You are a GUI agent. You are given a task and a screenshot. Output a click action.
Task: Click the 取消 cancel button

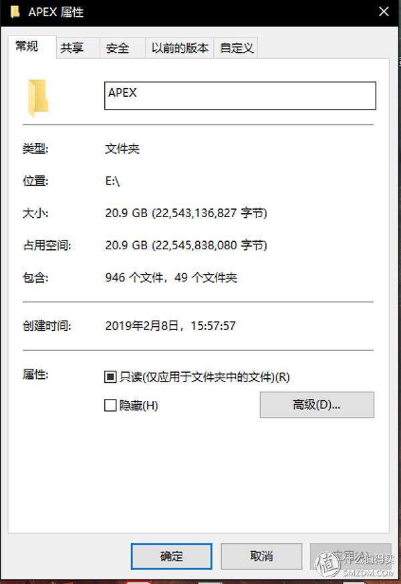pyautogui.click(x=261, y=556)
